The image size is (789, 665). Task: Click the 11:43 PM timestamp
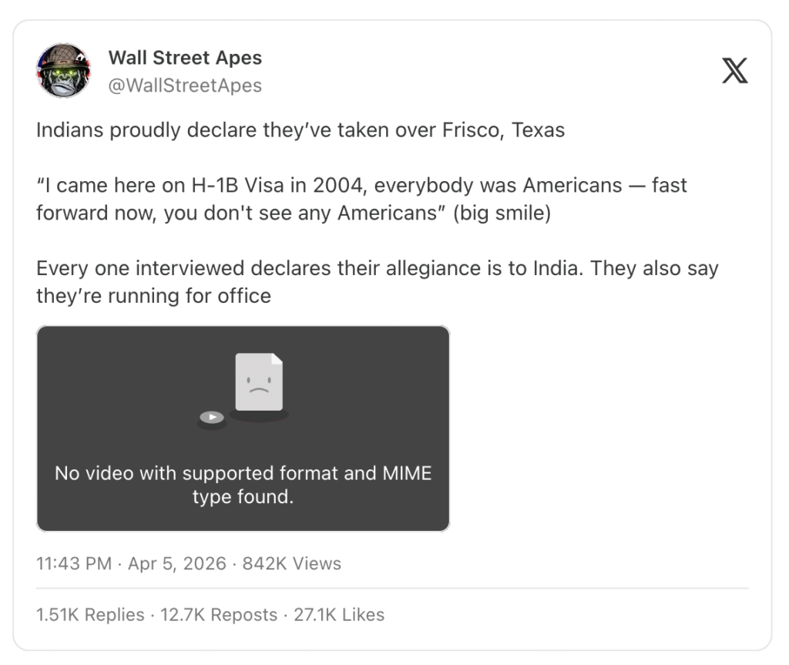point(74,563)
